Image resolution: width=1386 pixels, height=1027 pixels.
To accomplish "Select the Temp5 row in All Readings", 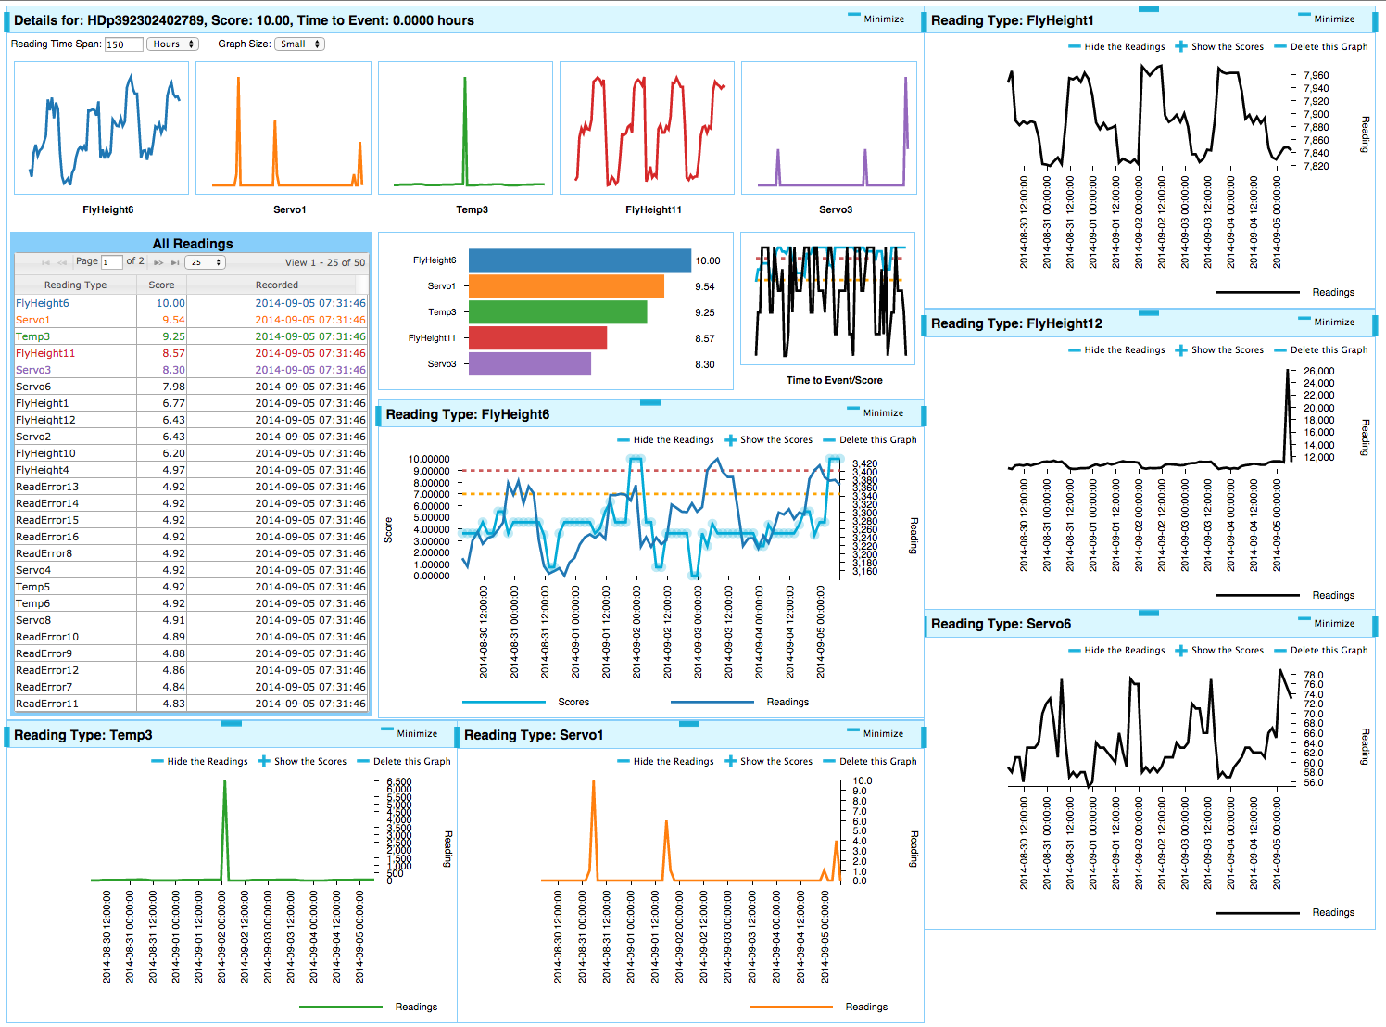I will [191, 587].
